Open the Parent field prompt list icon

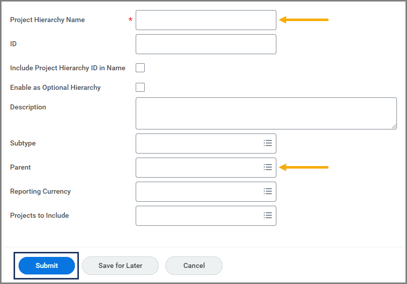[x=268, y=168]
